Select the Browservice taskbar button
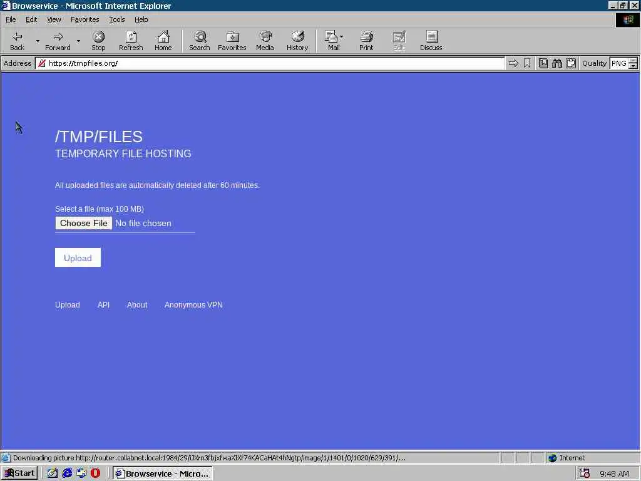Image resolution: width=641 pixels, height=481 pixels. click(162, 473)
